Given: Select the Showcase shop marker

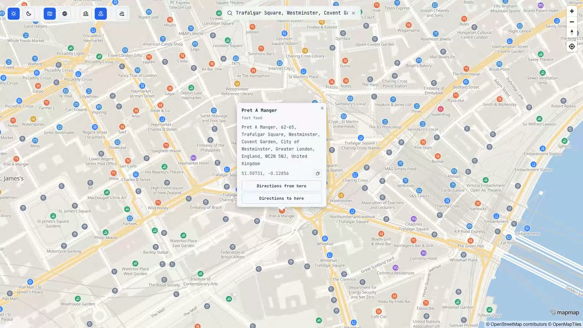Looking at the screenshot, I should (117, 142).
